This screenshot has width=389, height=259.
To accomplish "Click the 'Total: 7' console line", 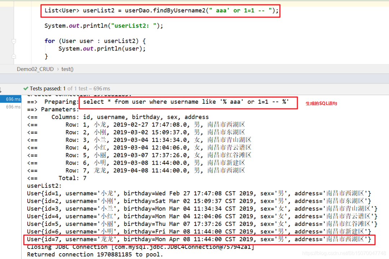I will 57,178.
